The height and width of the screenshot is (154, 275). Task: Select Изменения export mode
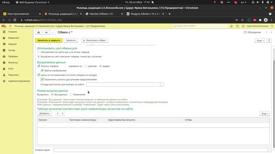point(71,95)
